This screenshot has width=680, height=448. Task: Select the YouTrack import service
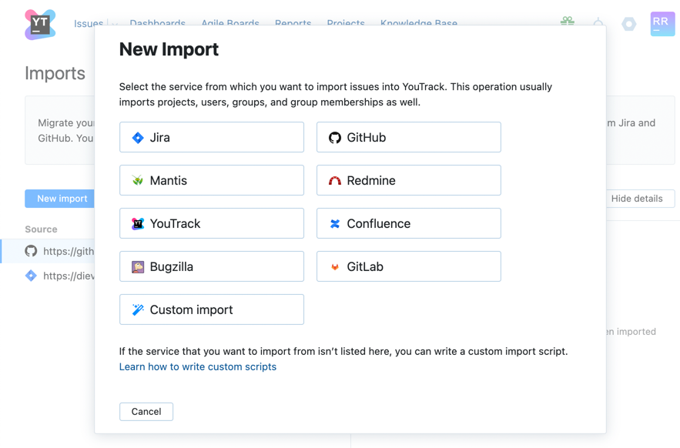coord(212,223)
